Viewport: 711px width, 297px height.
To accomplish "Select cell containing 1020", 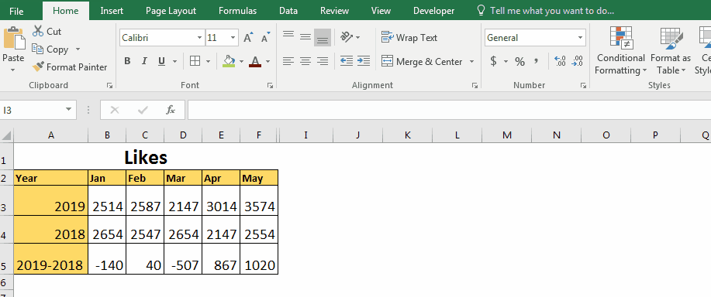I will [x=259, y=259].
